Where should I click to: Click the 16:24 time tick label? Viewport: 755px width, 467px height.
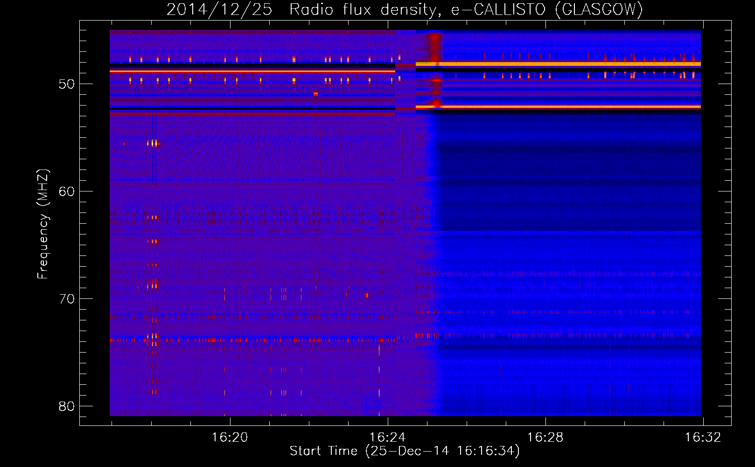pyautogui.click(x=387, y=438)
